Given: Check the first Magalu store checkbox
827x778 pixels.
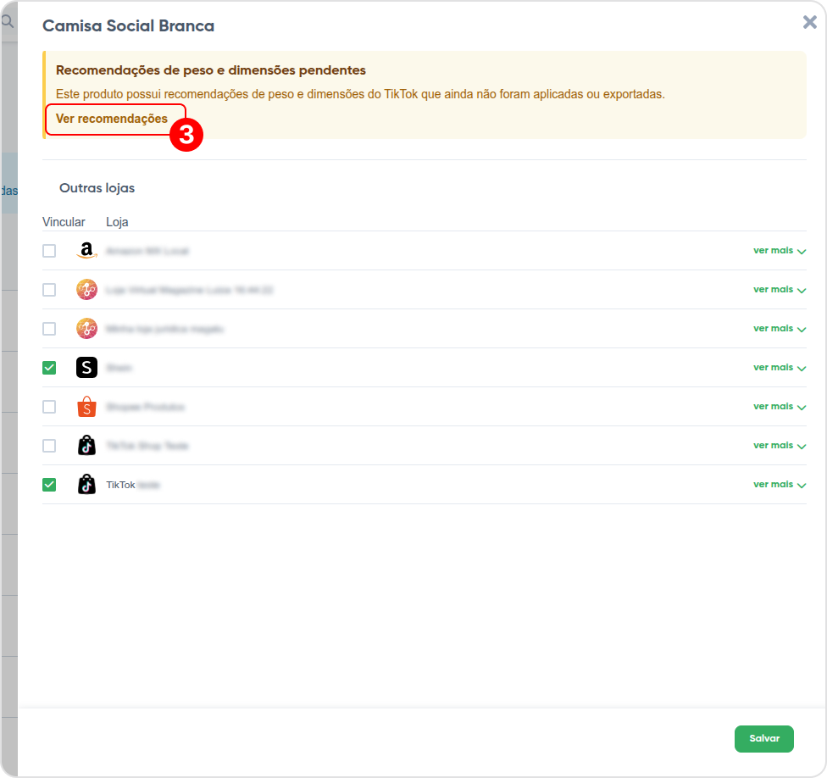Looking at the screenshot, I should 49,290.
